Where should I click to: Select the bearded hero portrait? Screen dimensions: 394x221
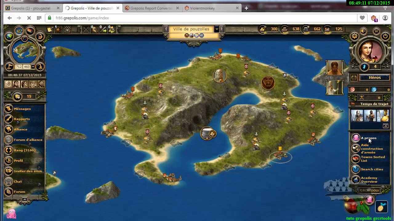(335, 68)
